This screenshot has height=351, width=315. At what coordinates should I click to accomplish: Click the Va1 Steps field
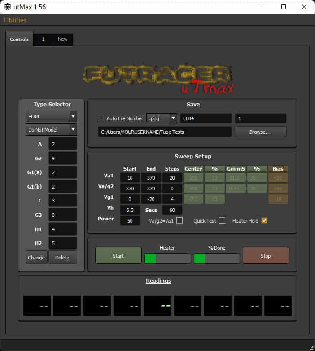(172, 178)
